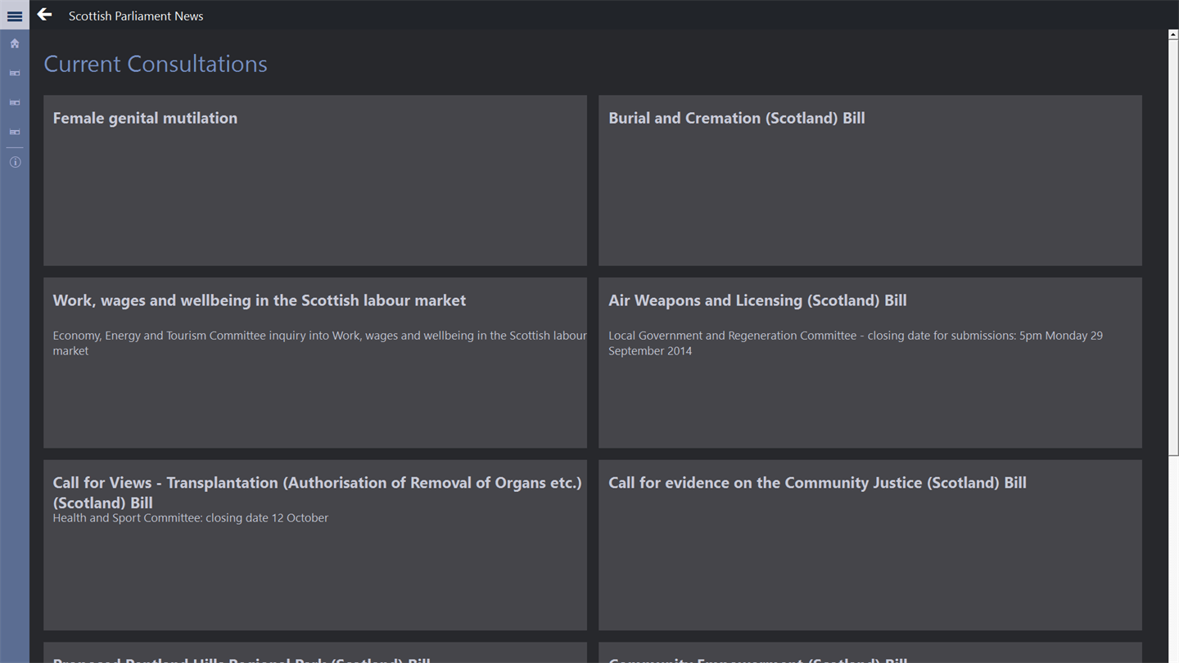1179x663 pixels.
Task: Select the first feed icon below Home
Action: [x=15, y=74]
